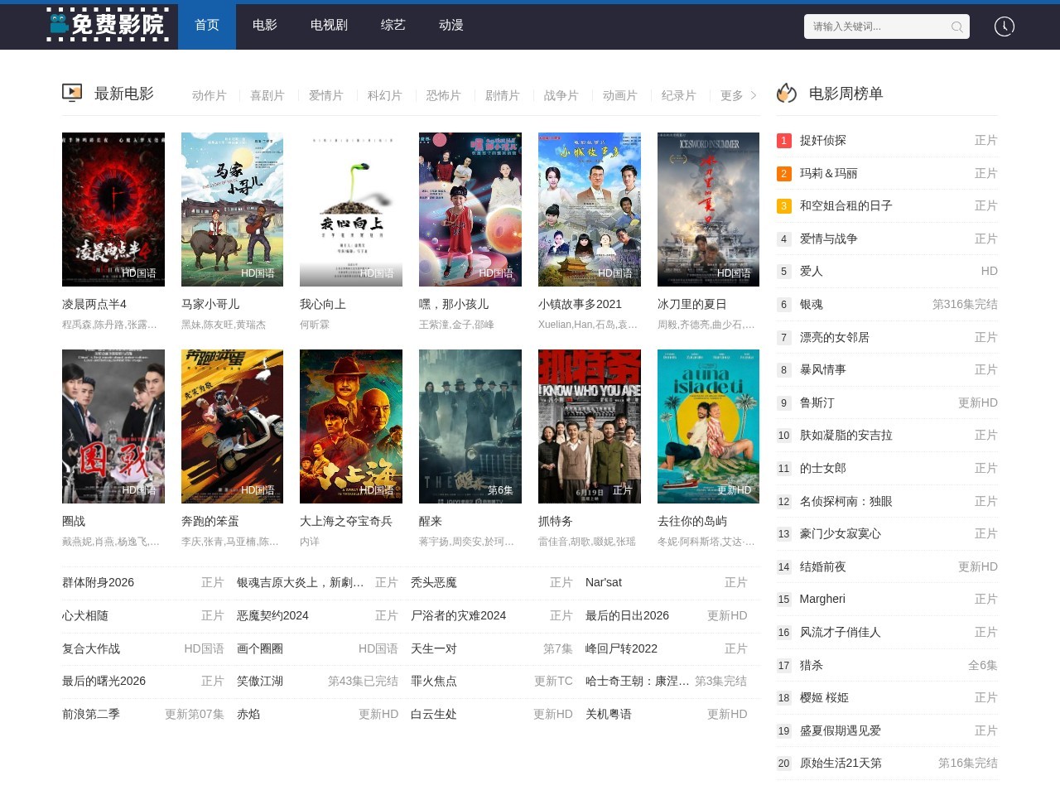Filter by 科幻片 genre

pyautogui.click(x=385, y=95)
